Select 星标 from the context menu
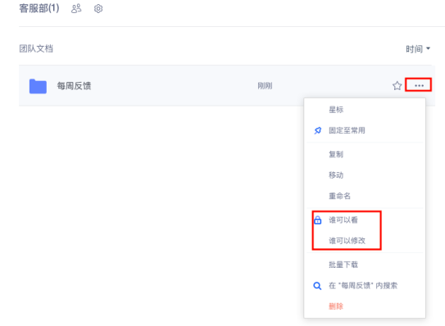The width and height of the screenshot is (445, 326). (x=336, y=110)
